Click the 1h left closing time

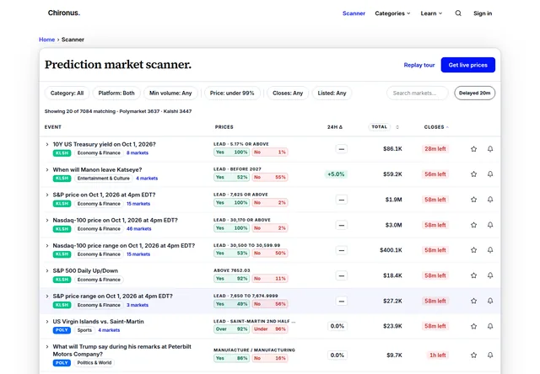tap(437, 355)
